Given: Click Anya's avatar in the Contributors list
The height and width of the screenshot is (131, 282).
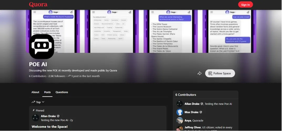Looking at the screenshot, I should point(180,120).
